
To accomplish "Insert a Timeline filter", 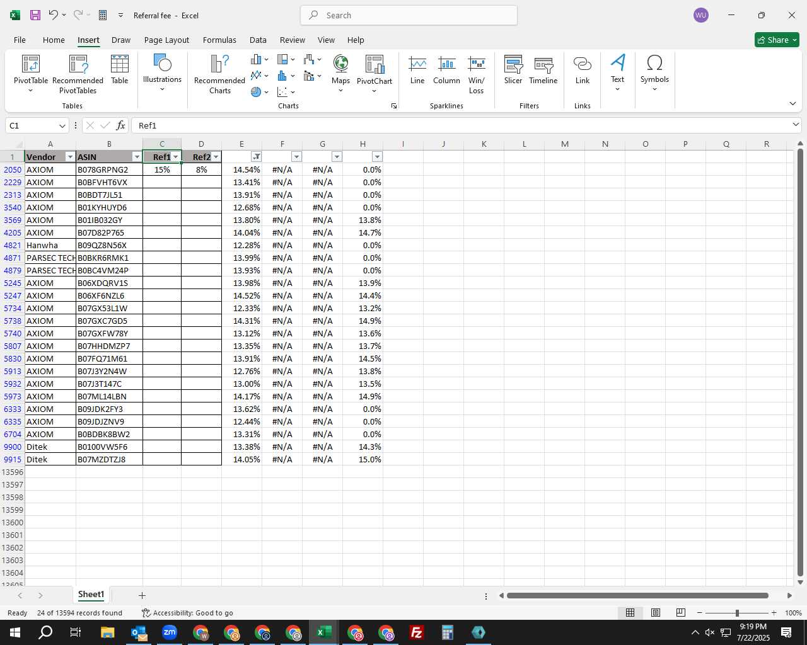I will pos(543,69).
